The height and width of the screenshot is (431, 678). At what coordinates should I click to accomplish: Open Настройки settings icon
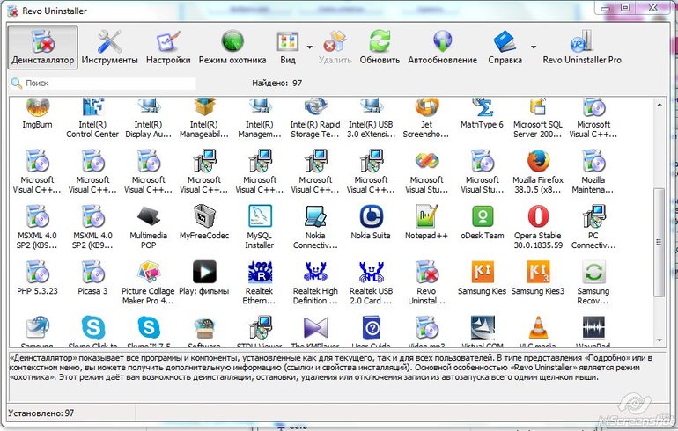tap(168, 47)
